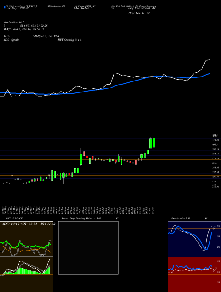This screenshot has width=221, height=292.
Task: Click the end of the blue moving average line
Action: [x=210, y=74]
